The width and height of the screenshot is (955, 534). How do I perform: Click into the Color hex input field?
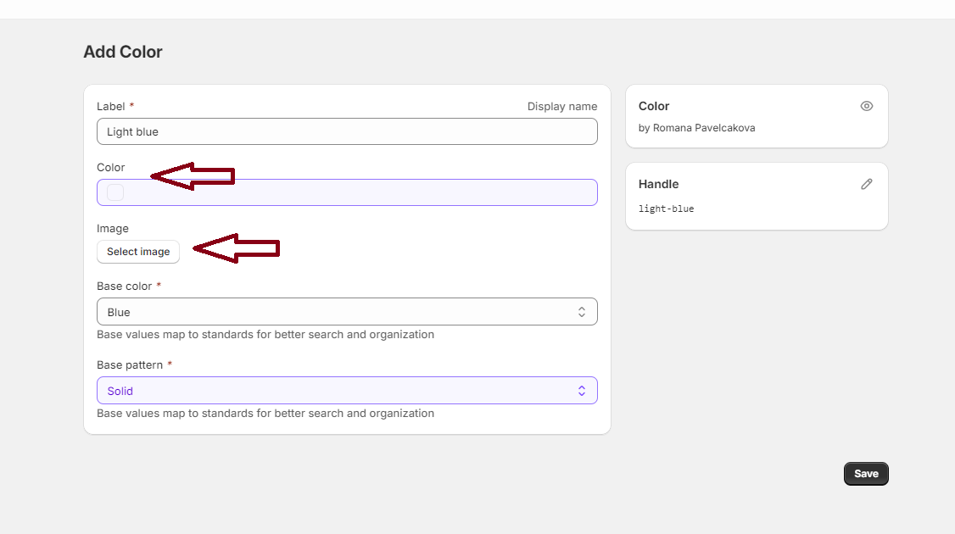click(356, 192)
